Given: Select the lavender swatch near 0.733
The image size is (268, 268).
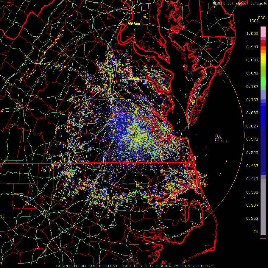Looking at the screenshot, I should (x=263, y=95).
